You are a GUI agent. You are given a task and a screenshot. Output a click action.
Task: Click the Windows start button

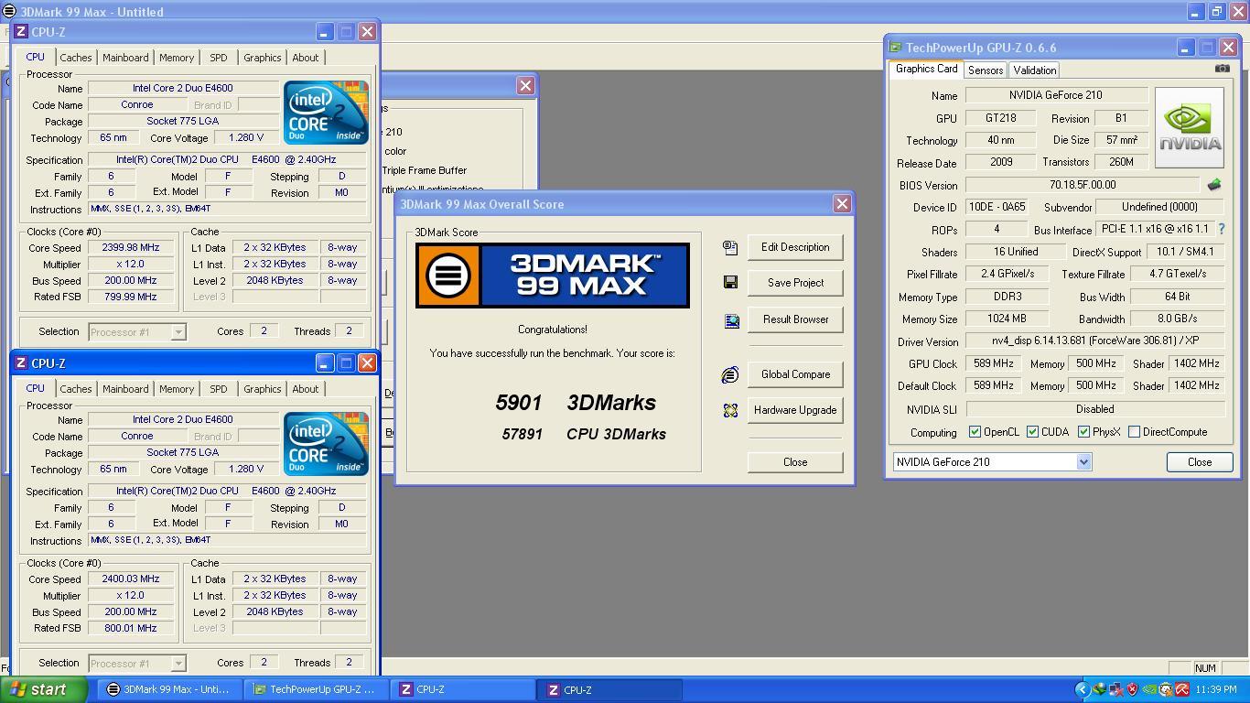click(x=44, y=690)
